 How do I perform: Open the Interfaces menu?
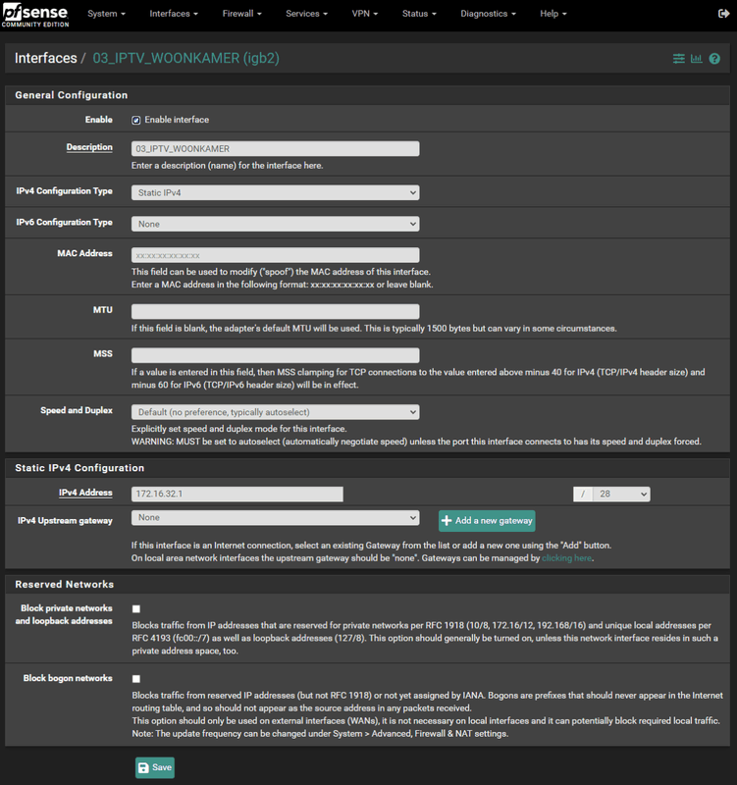coord(174,14)
